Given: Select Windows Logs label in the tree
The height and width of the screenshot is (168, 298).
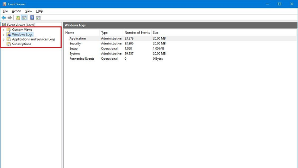Looking at the screenshot, I should (22, 34).
